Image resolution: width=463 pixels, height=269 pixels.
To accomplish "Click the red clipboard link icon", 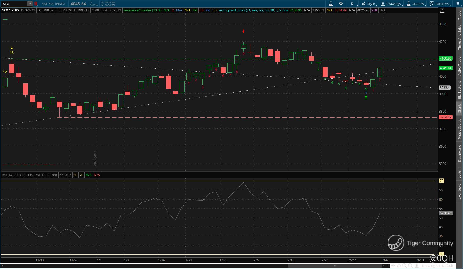I will 36,4.
